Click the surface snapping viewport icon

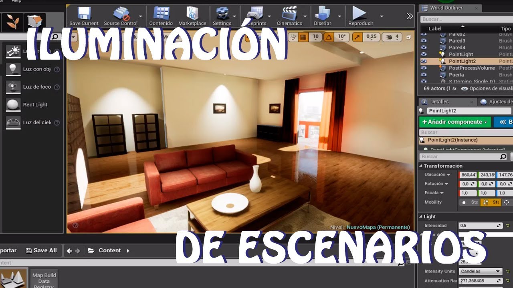(293, 37)
